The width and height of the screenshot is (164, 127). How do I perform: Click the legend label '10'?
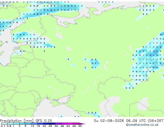pyautogui.click(x=32, y=126)
